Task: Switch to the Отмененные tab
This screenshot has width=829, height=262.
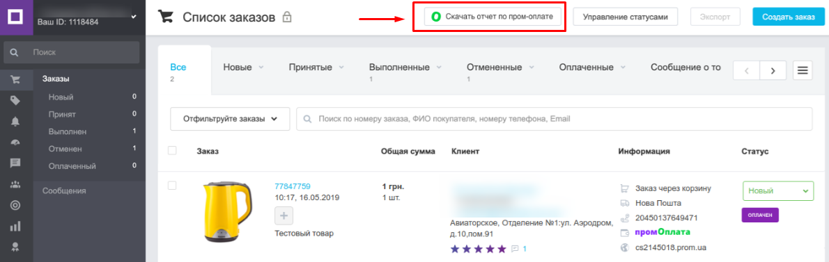Action: 494,67
